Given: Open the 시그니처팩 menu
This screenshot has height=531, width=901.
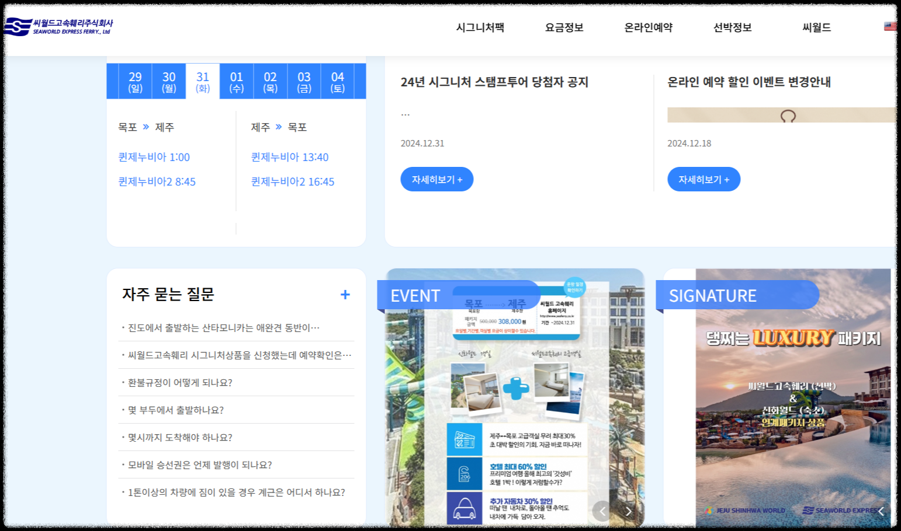Looking at the screenshot, I should (481, 27).
